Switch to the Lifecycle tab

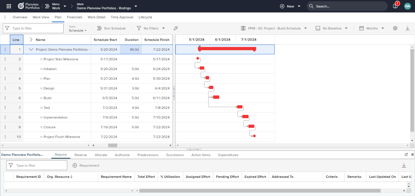coord(145,17)
